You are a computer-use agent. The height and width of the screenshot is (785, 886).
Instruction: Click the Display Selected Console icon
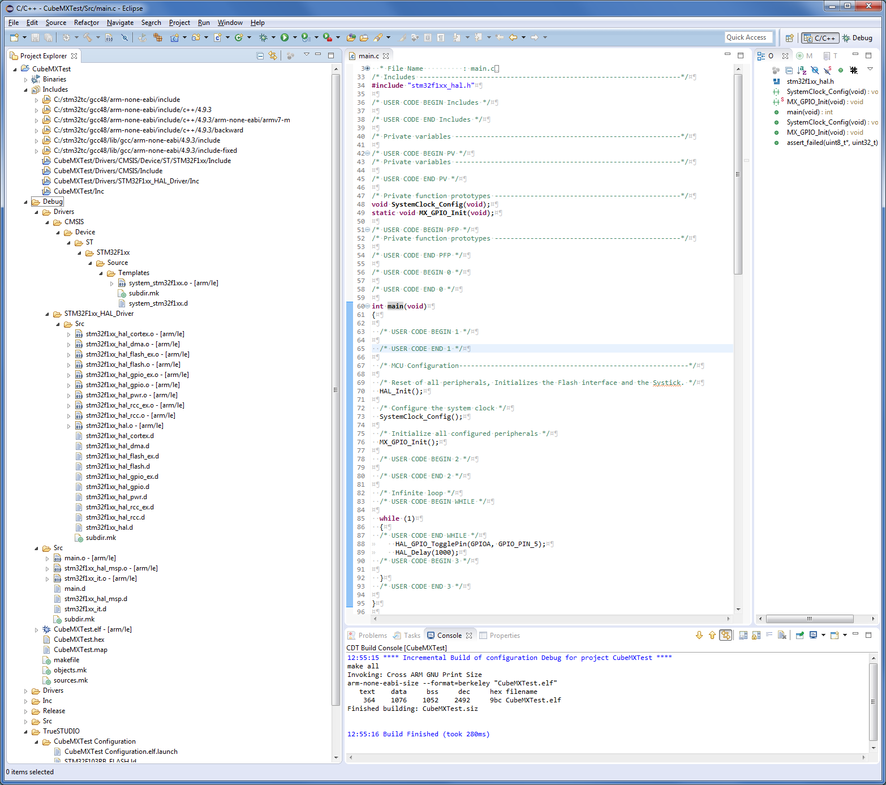813,635
